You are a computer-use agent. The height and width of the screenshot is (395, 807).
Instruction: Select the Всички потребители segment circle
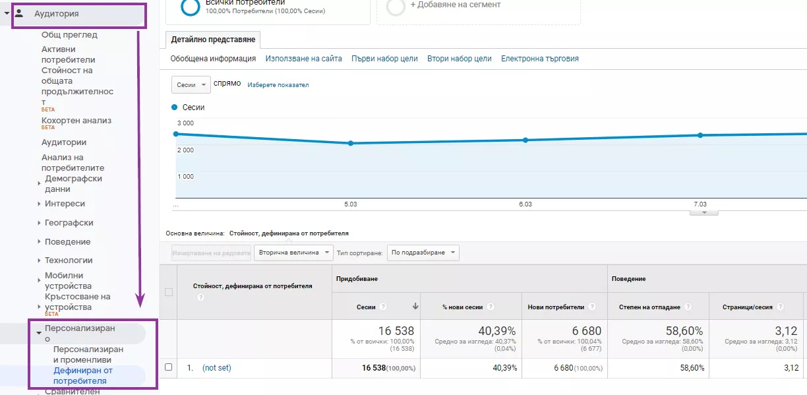click(x=191, y=6)
